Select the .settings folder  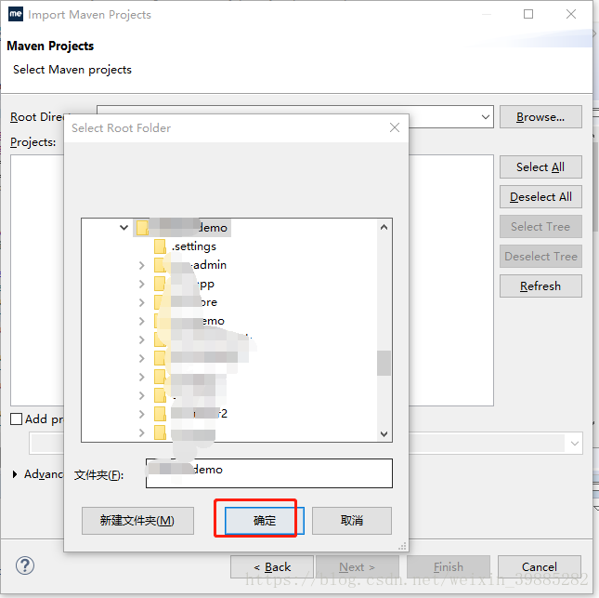[x=194, y=246]
